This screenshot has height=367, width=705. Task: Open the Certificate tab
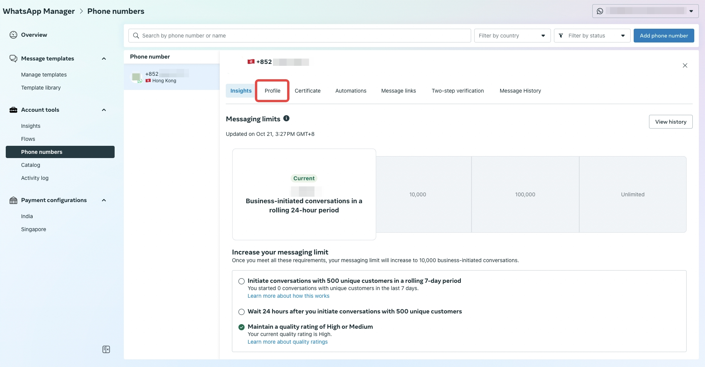click(x=307, y=91)
